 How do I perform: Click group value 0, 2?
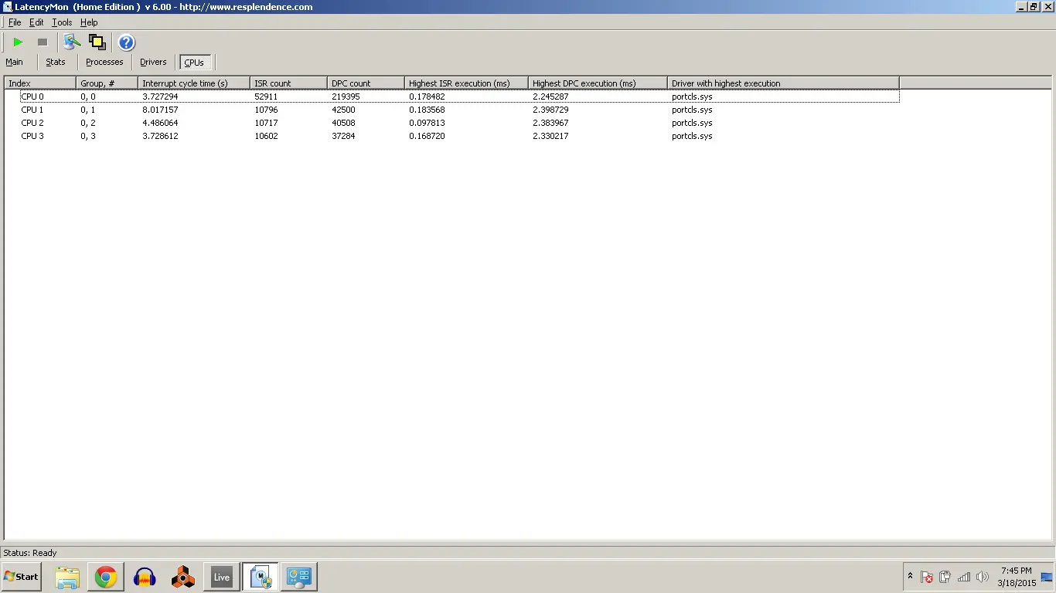pos(88,123)
